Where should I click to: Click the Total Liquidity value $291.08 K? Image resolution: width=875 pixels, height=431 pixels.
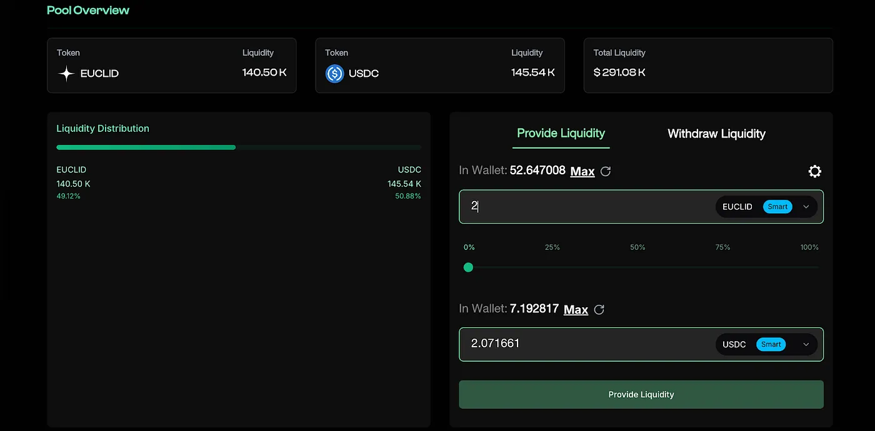[619, 72]
